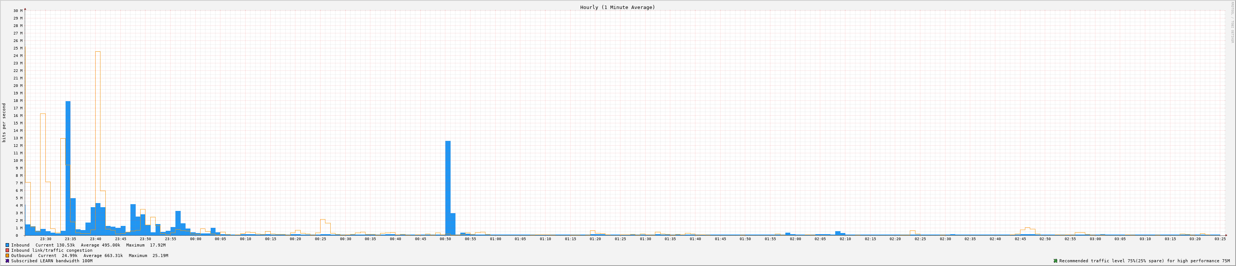Image resolution: width=1236 pixels, height=266 pixels.
Task: Select the blue inbound spike at 00:50
Action: tap(448, 188)
